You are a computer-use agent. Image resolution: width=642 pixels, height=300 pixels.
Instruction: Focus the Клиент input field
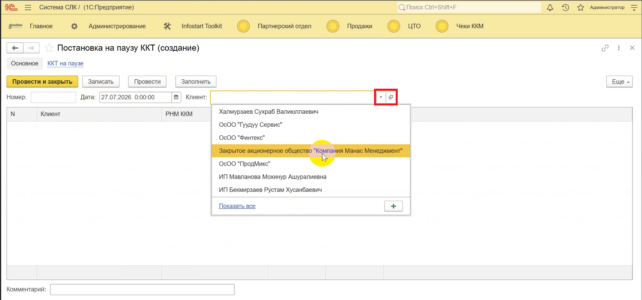tap(293, 97)
